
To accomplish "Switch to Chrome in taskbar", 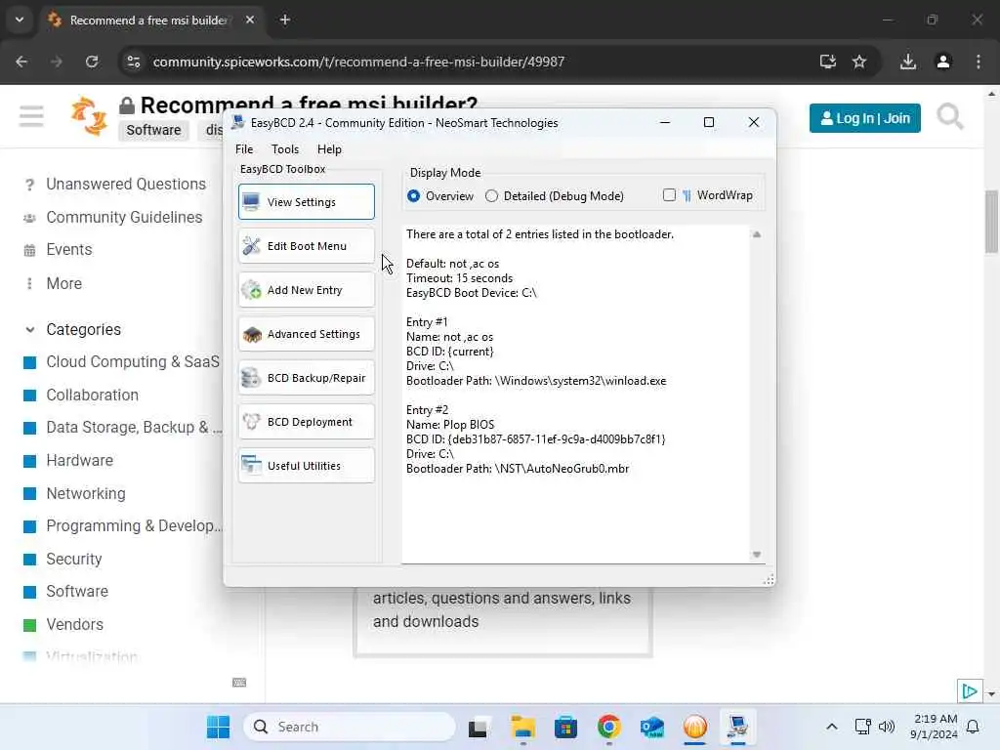I will click(609, 727).
